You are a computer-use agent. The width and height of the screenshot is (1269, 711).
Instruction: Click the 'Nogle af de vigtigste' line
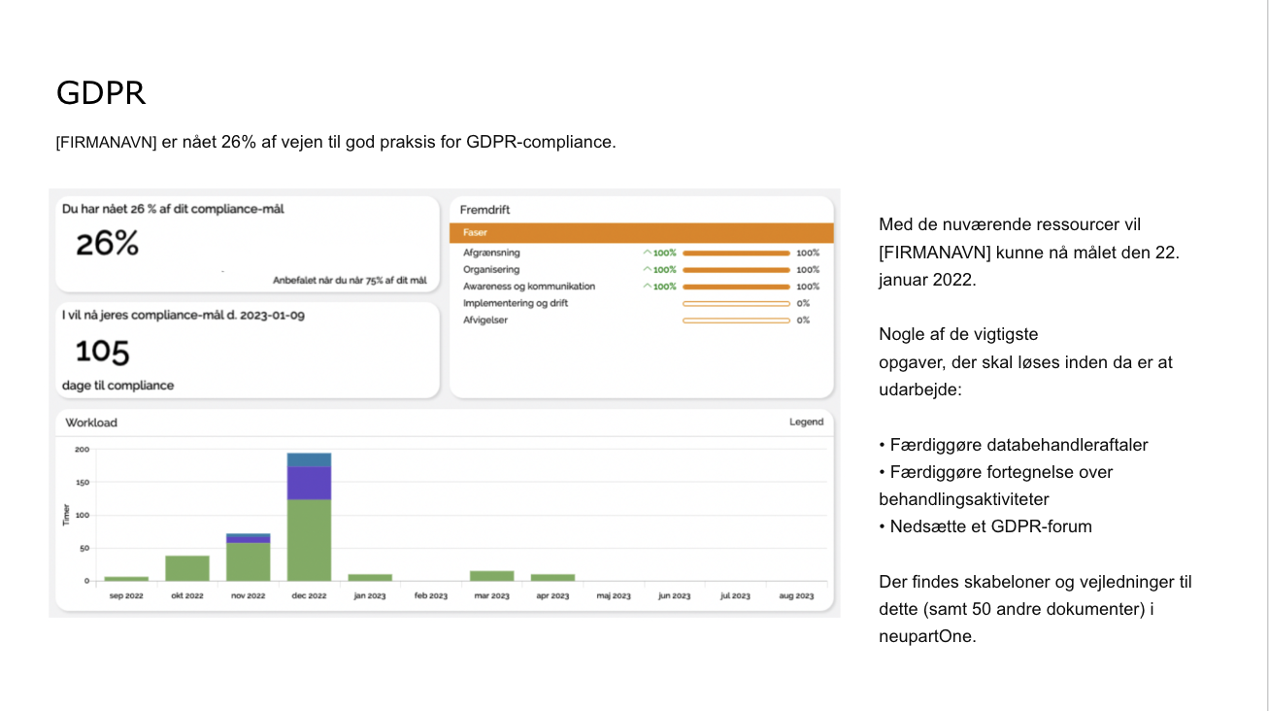point(958,334)
